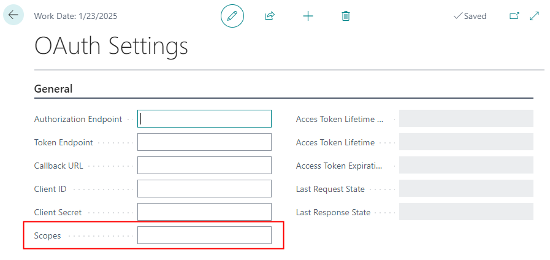Click the pencil edit icon

(x=232, y=16)
